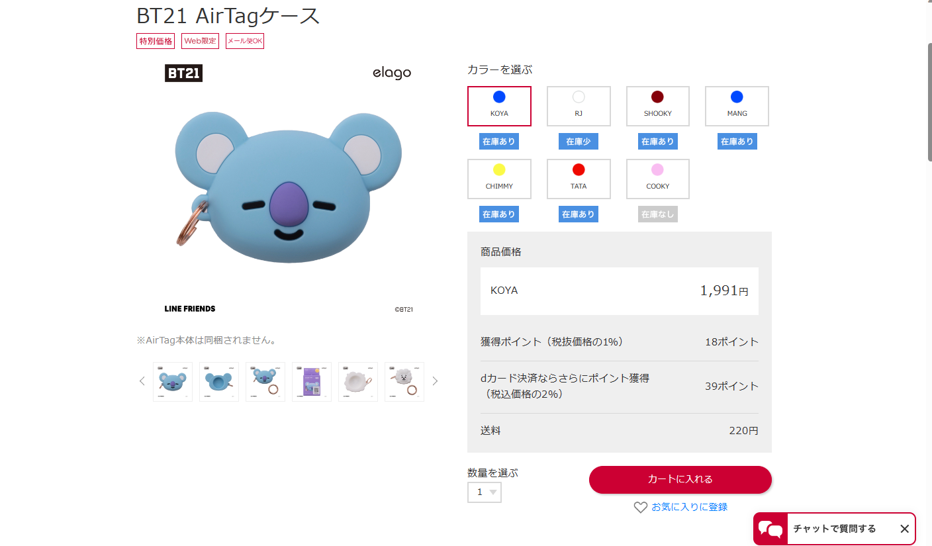
Task: Click the LINE FRIENDS logo
Action: 190,308
